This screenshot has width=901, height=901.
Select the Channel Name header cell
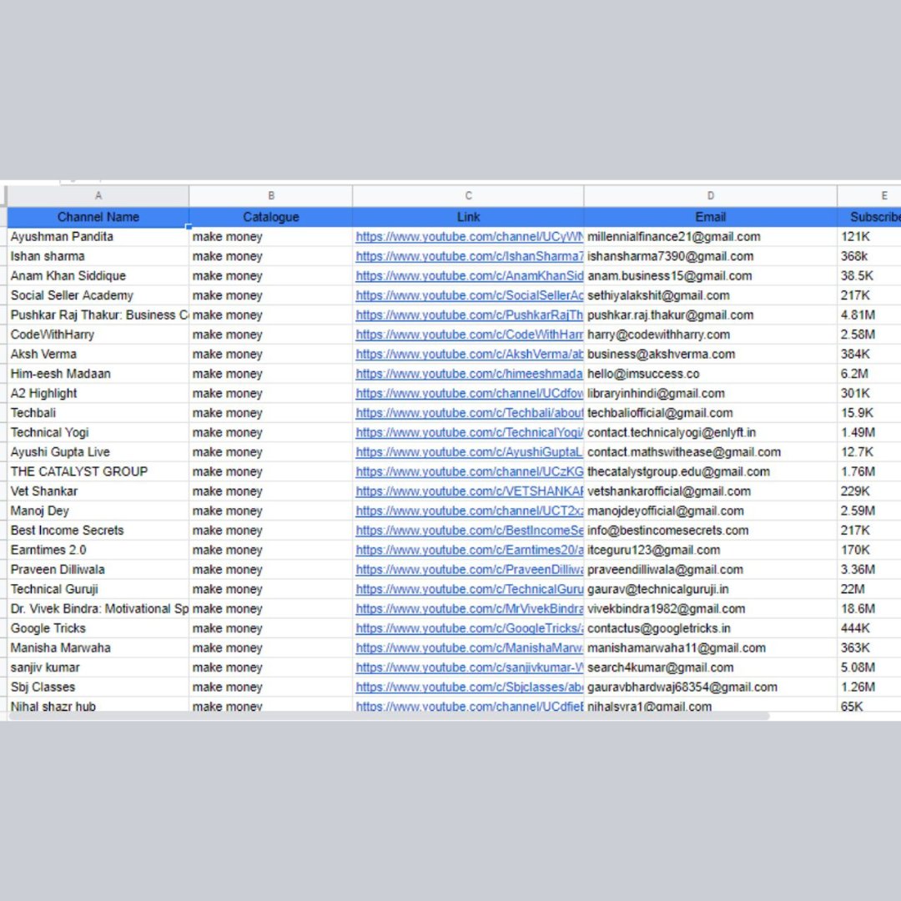[98, 217]
